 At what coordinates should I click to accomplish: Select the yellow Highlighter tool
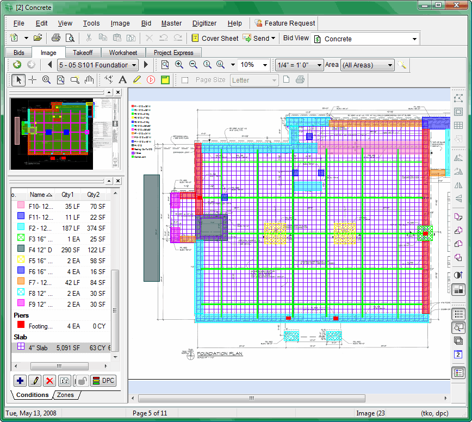(x=136, y=80)
